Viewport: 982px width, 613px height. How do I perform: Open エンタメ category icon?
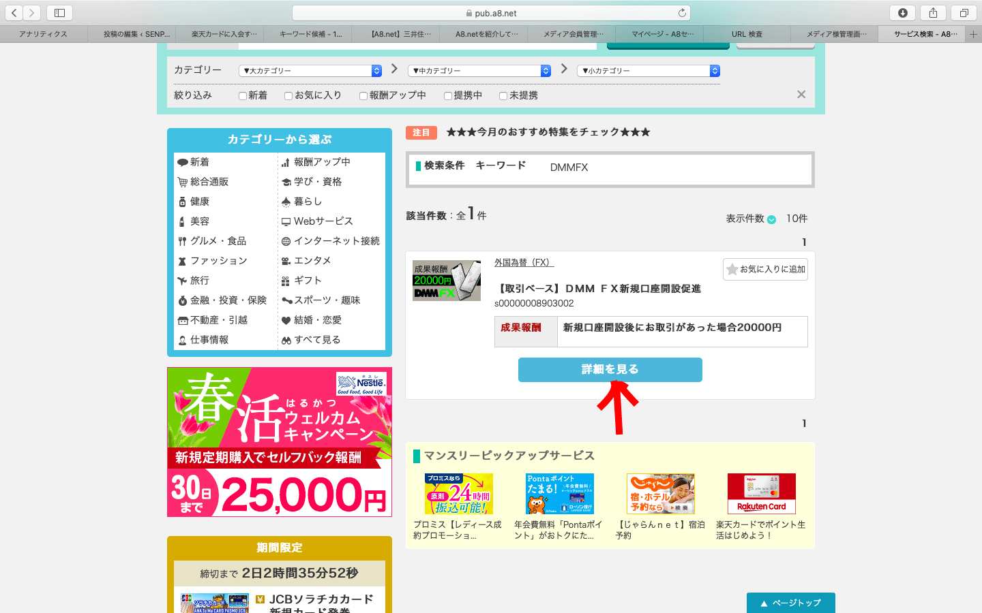[x=306, y=261]
